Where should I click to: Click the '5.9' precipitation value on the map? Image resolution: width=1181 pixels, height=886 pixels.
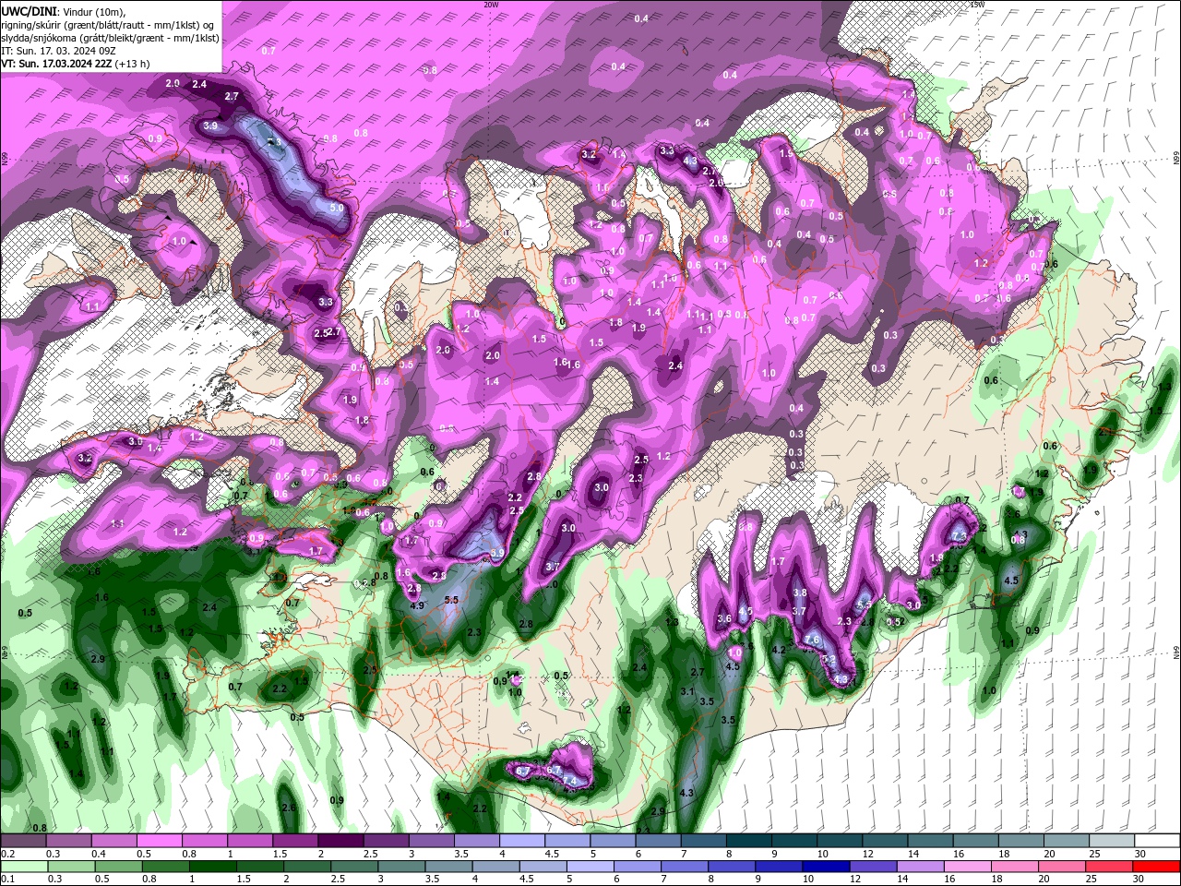click(x=497, y=554)
